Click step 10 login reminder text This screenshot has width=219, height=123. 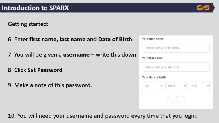click(x=103, y=116)
